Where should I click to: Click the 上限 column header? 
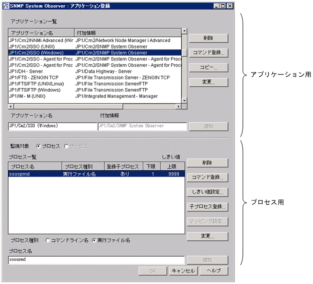click(x=173, y=166)
